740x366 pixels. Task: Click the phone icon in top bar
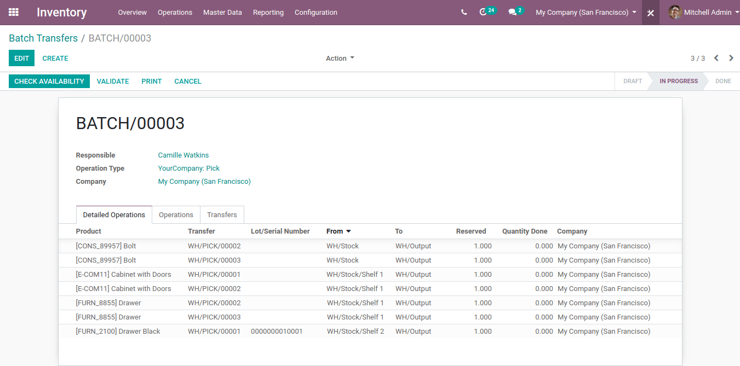tap(464, 11)
